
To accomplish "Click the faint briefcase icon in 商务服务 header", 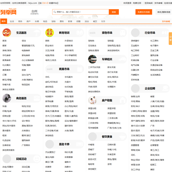I will [37, 98].
